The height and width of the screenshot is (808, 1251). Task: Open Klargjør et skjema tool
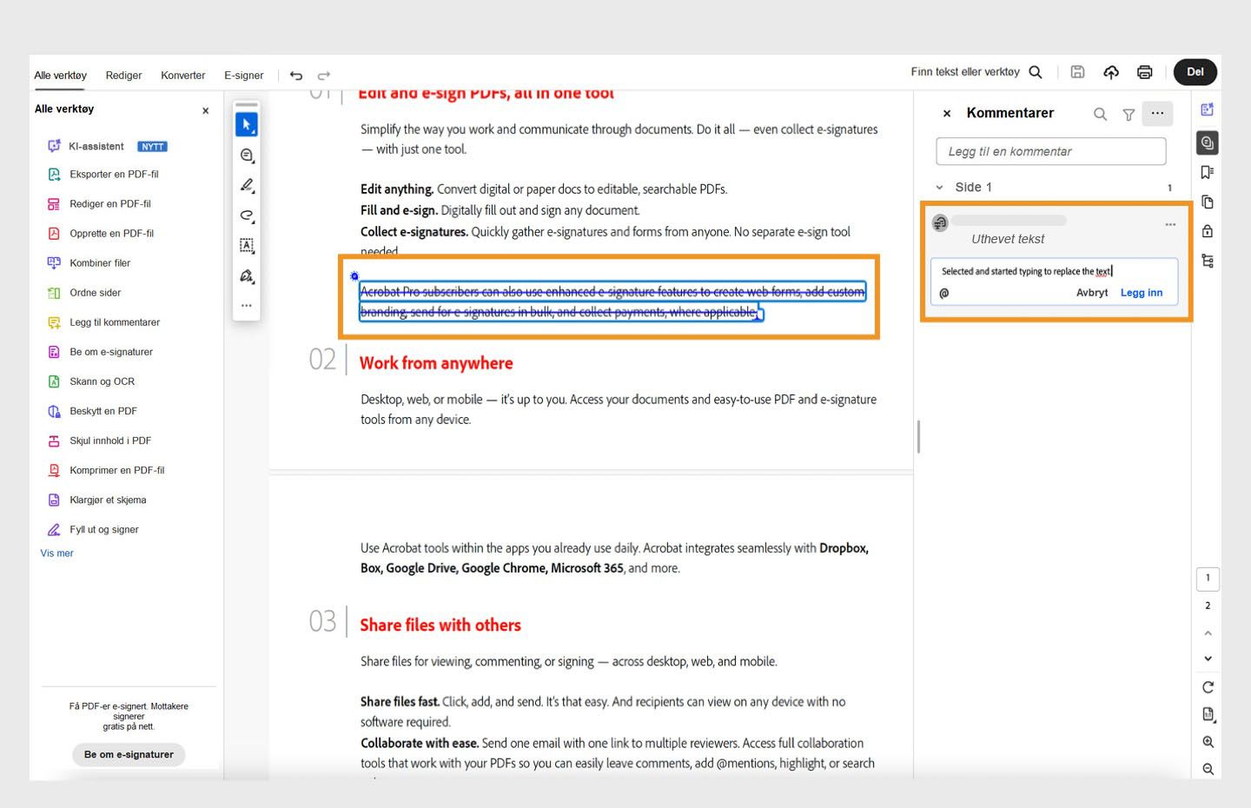[96, 500]
